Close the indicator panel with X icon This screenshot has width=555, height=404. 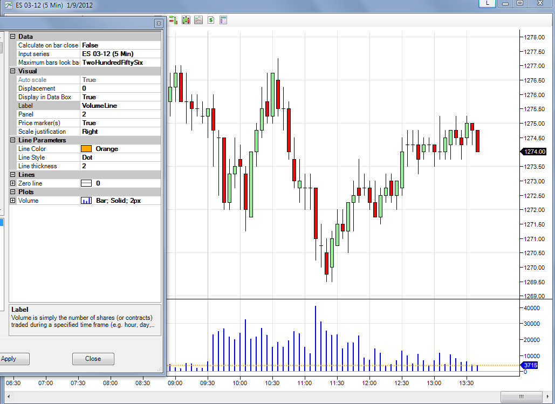click(159, 23)
